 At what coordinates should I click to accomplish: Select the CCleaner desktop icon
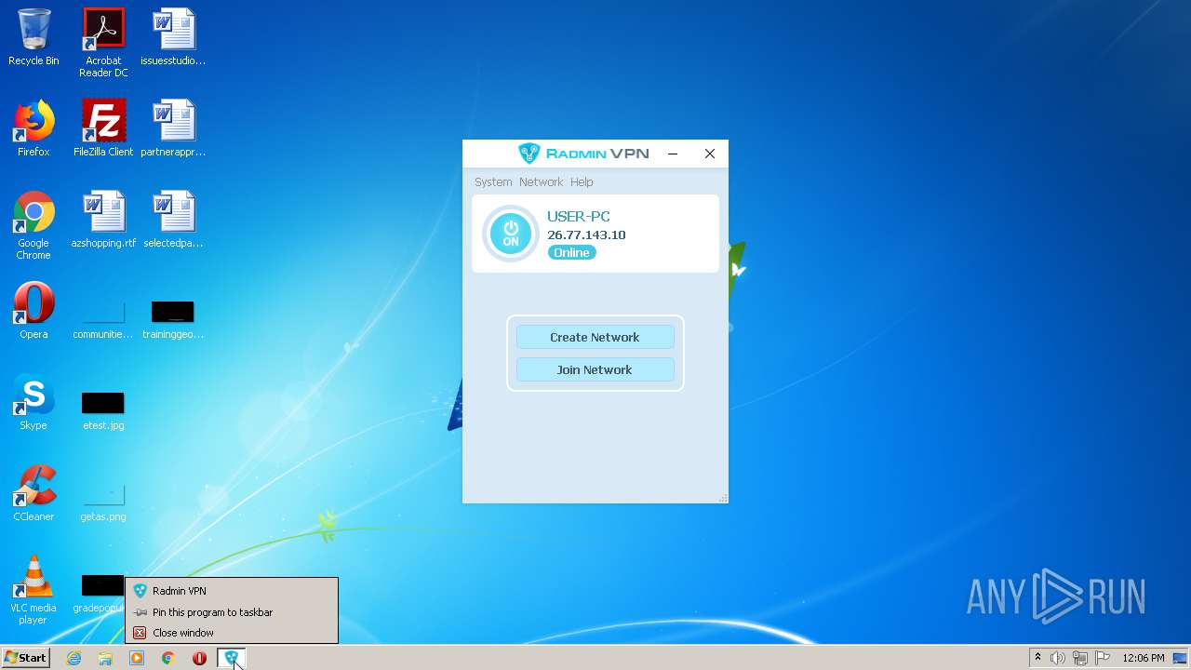[x=33, y=493]
